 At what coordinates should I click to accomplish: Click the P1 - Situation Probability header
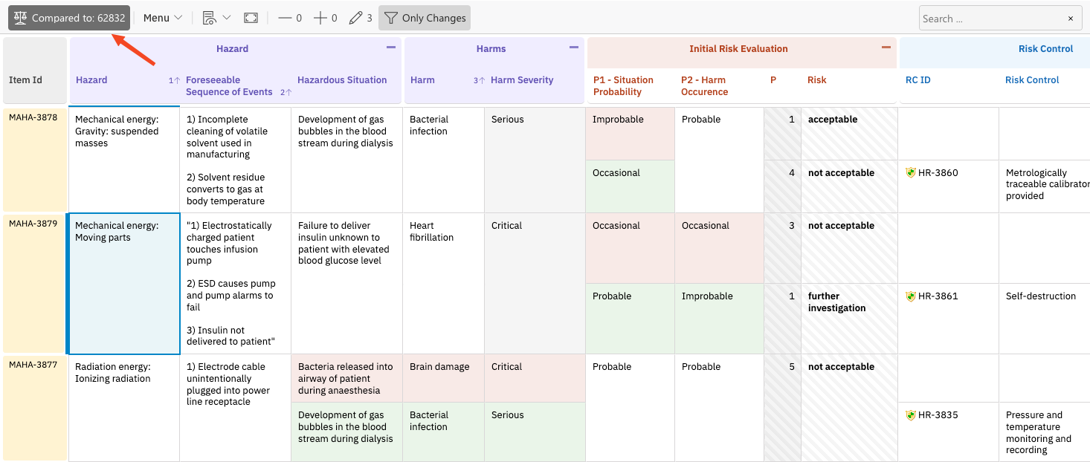(x=623, y=86)
